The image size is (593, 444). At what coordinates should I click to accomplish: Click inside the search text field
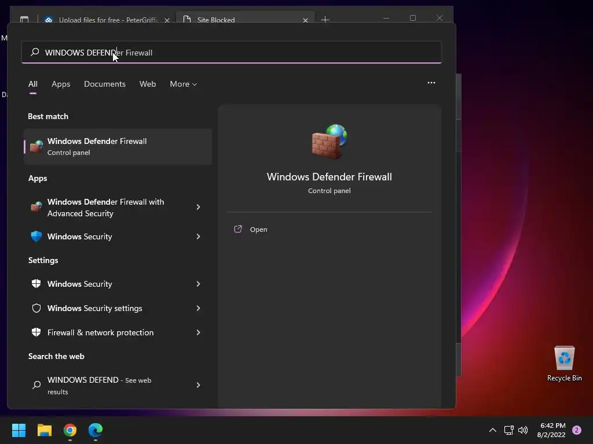232,53
